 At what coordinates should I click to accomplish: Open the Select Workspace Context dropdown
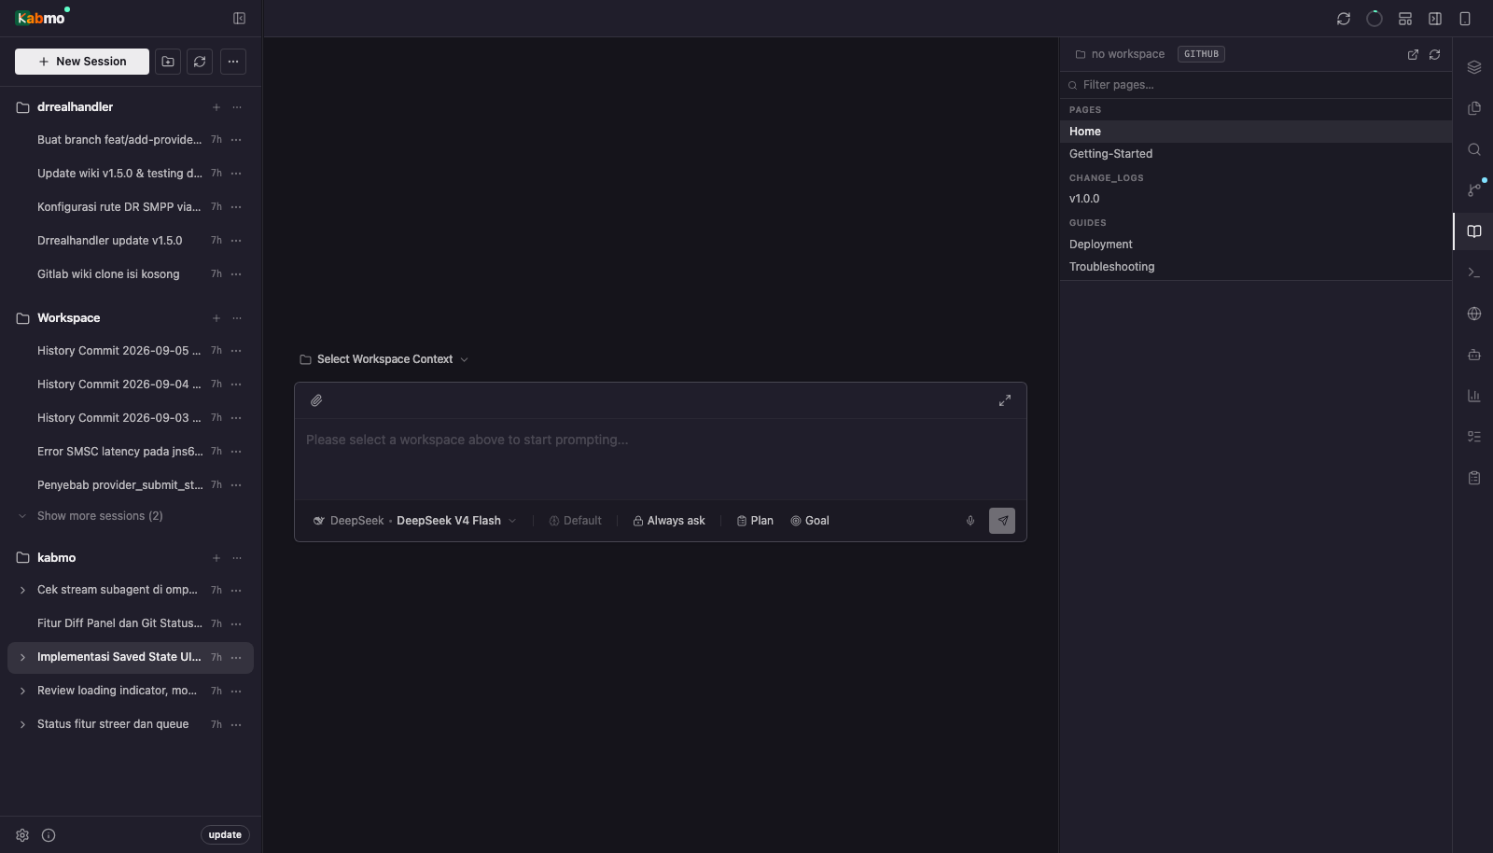(x=384, y=359)
